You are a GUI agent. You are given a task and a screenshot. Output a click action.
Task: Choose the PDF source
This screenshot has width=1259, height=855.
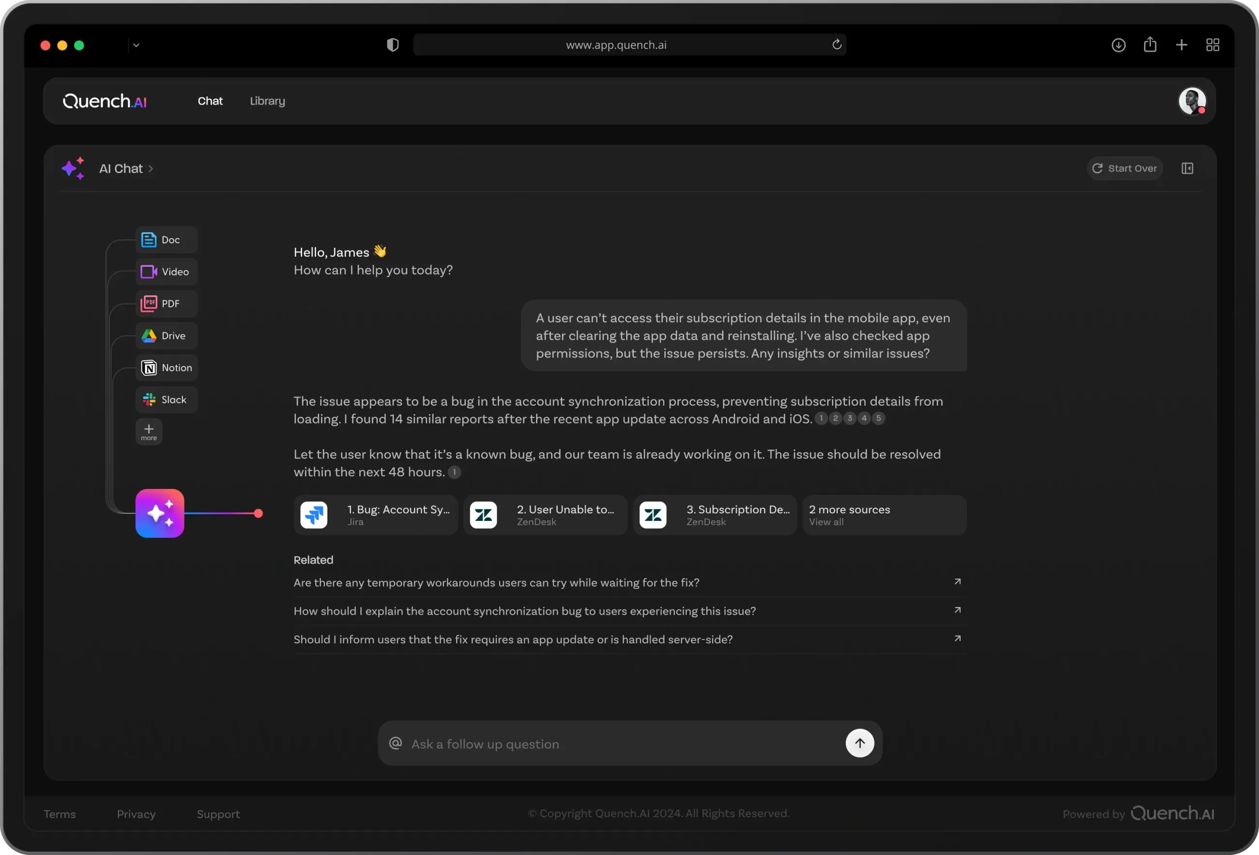click(166, 304)
